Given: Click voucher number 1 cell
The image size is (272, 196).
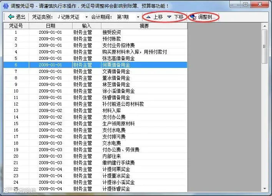Looking at the screenshot, I should (x=16, y=32).
